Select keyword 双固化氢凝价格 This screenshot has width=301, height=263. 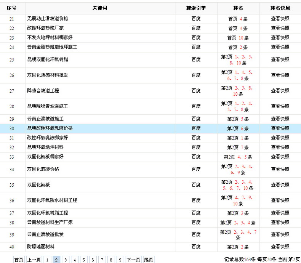tap(43, 169)
